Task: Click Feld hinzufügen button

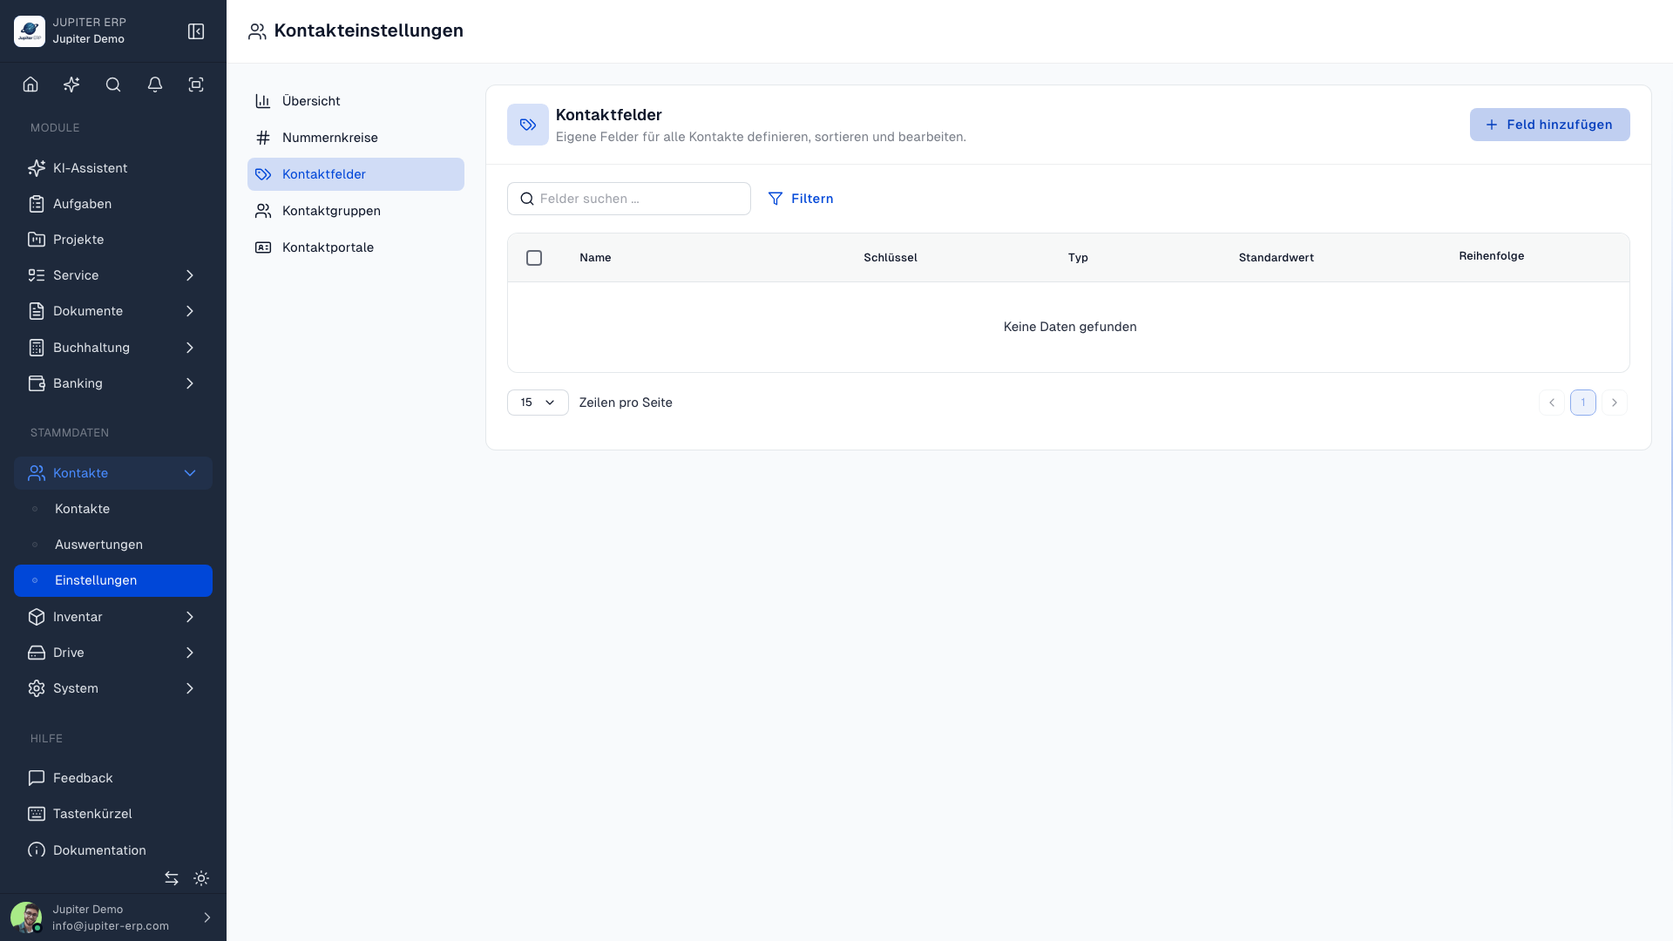Action: point(1549,125)
